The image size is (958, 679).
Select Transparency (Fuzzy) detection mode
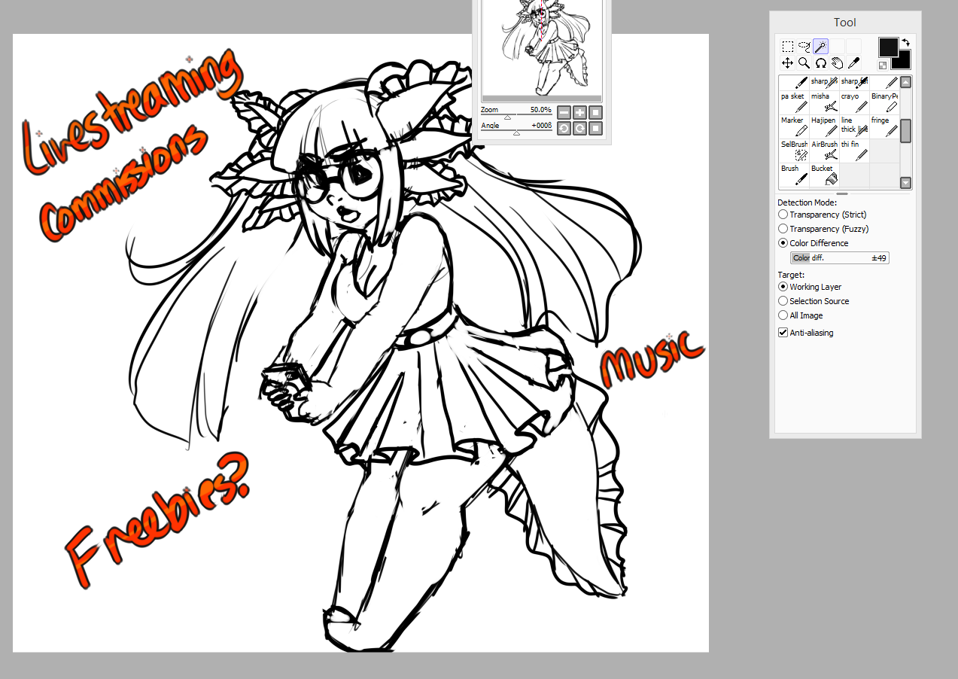tap(823, 229)
